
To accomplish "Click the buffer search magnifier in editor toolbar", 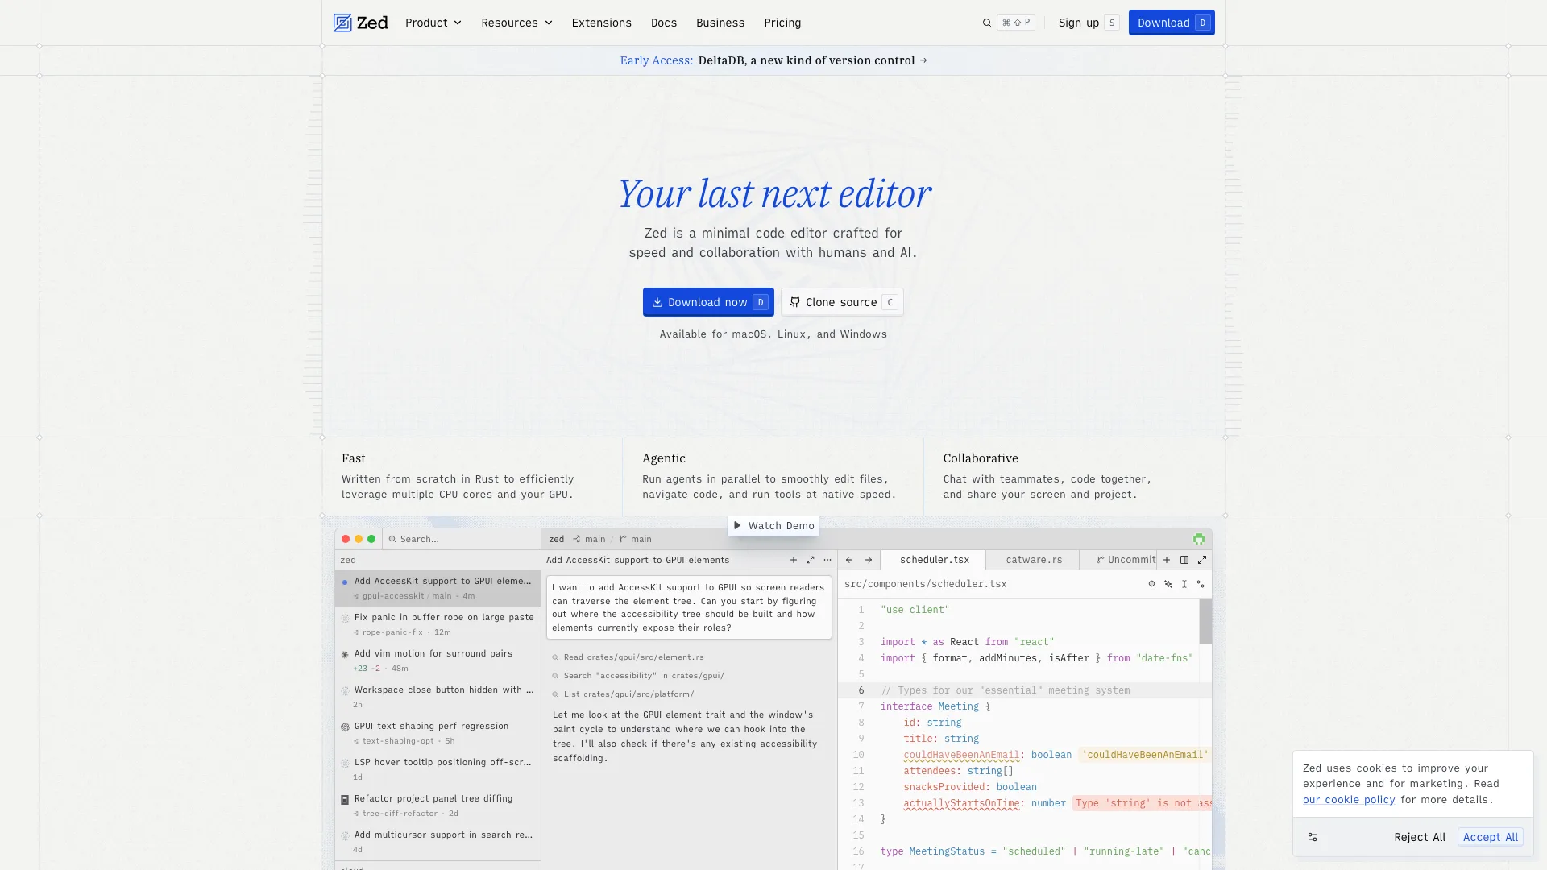I will pyautogui.click(x=1152, y=584).
